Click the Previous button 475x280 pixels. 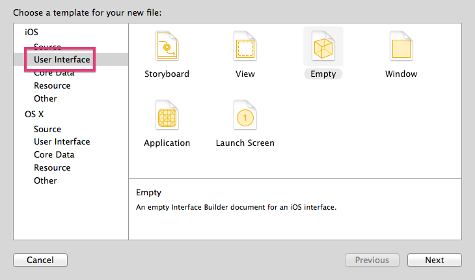[x=372, y=260]
